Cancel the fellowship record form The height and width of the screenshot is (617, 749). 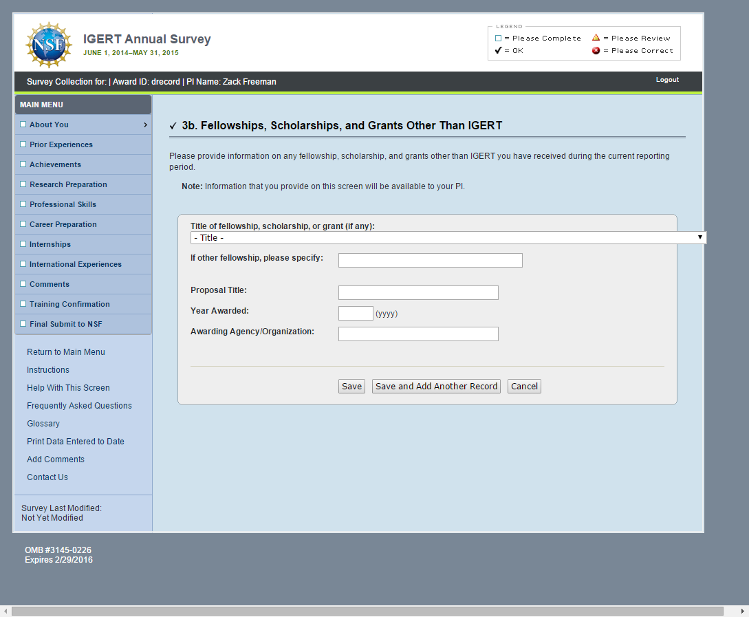pos(524,387)
